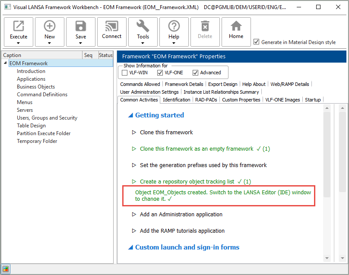Open Instance List Relationships Summary tab
This screenshot has width=349, height=275.
tap(221, 92)
